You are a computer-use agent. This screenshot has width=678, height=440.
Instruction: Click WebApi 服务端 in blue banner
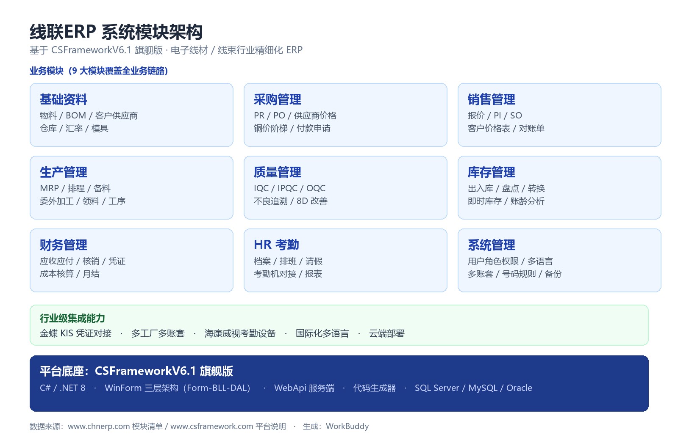(x=304, y=388)
